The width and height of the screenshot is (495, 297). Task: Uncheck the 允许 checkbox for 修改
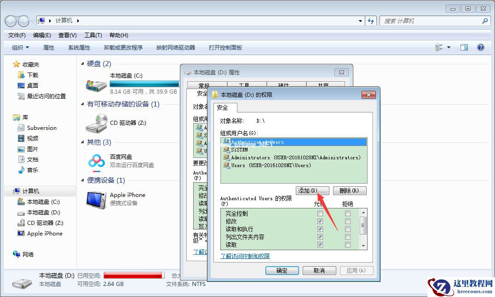[320, 221]
